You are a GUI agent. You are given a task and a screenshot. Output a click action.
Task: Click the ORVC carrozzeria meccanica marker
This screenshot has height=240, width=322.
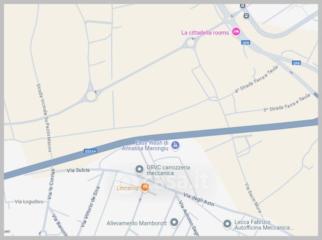coord(139,170)
